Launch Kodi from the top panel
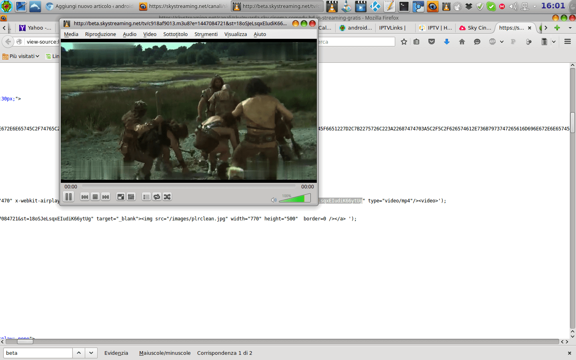The width and height of the screenshot is (576, 360). point(375,6)
